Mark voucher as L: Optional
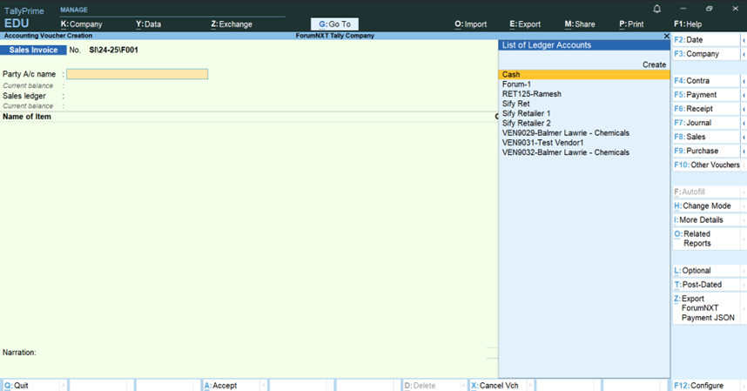The height and width of the screenshot is (391, 747). pos(706,271)
